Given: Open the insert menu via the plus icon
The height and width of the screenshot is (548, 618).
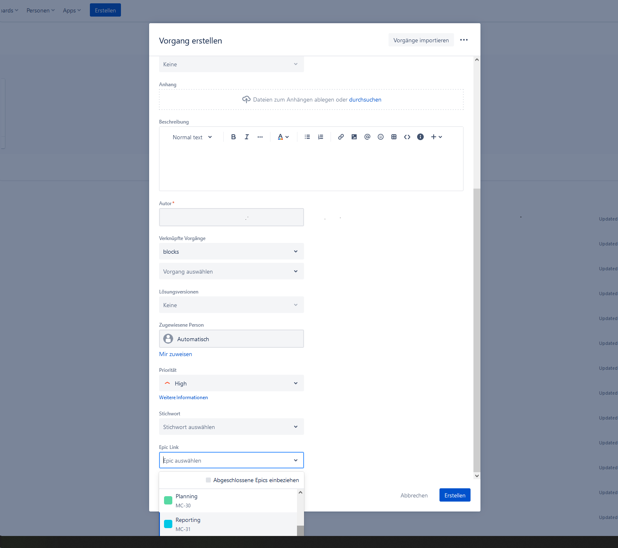Looking at the screenshot, I should pos(434,137).
